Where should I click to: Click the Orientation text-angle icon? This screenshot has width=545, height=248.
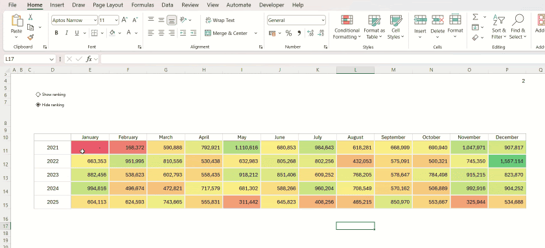pos(183,20)
